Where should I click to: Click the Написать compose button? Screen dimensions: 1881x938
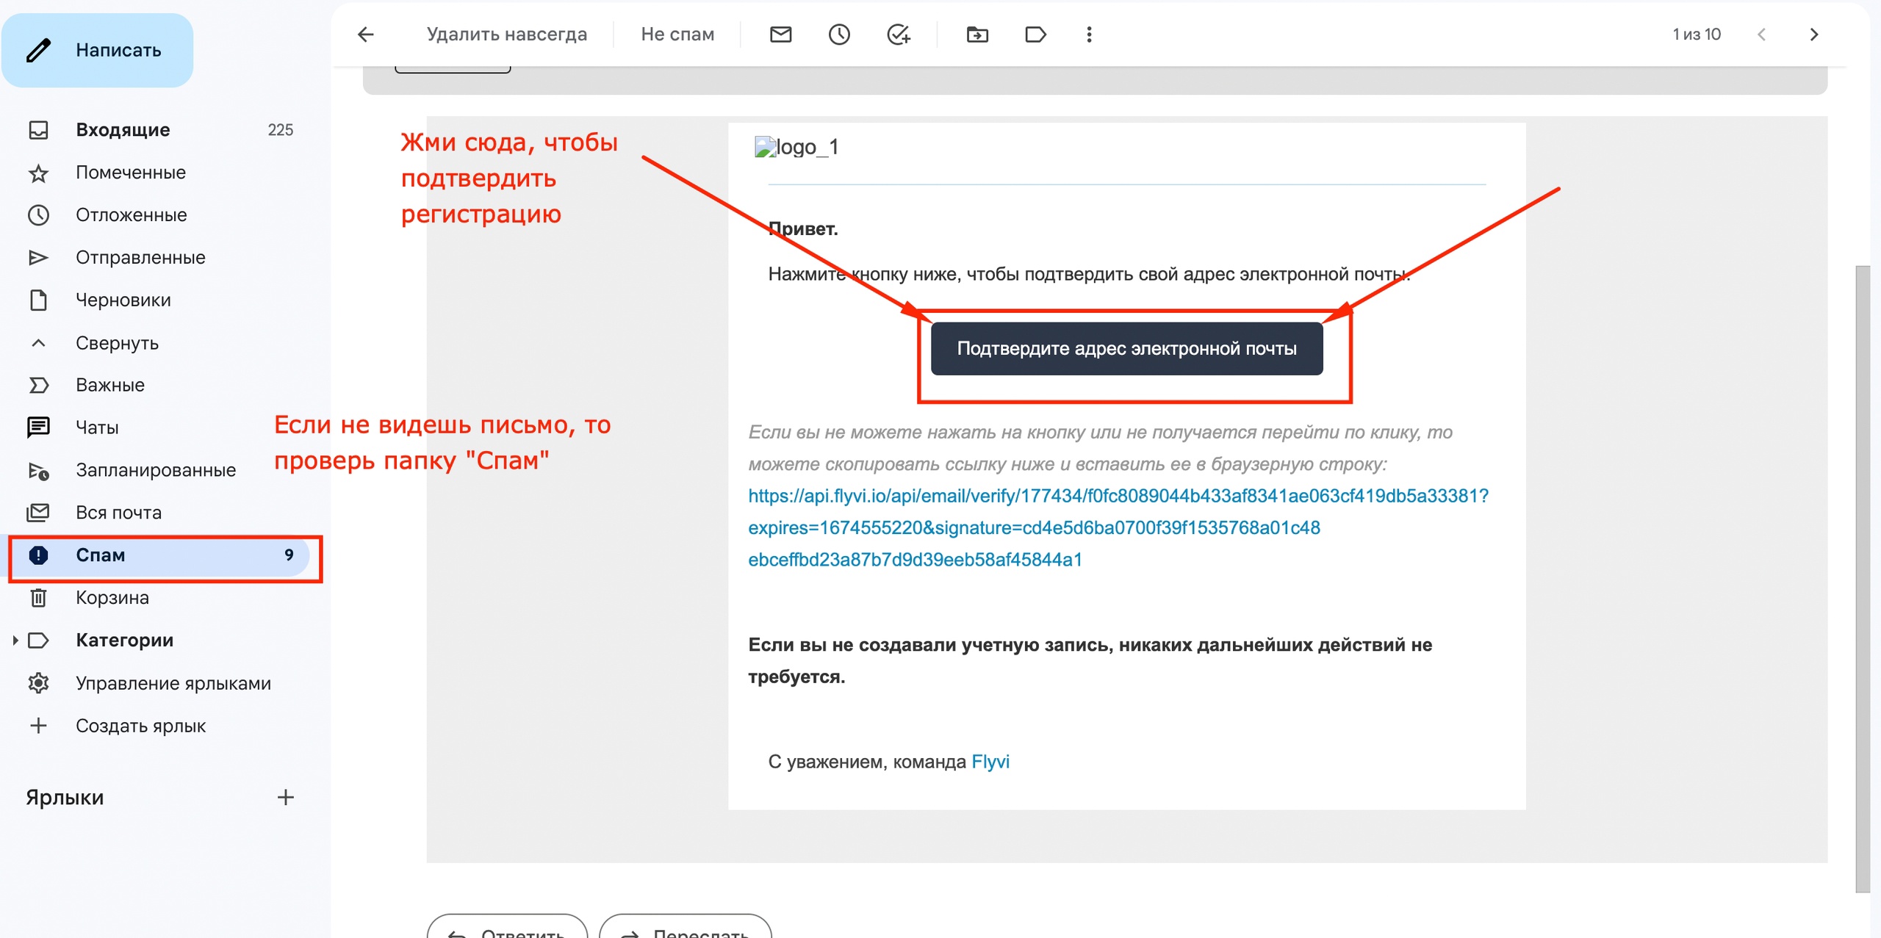98,50
